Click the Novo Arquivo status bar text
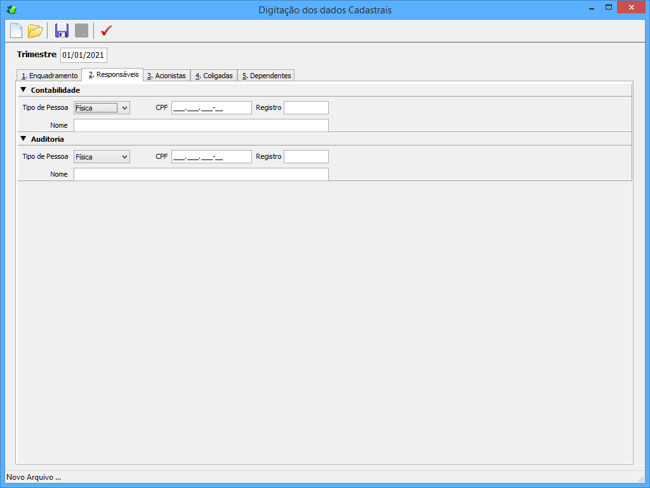Viewport: 650px width, 488px height. 34,477
